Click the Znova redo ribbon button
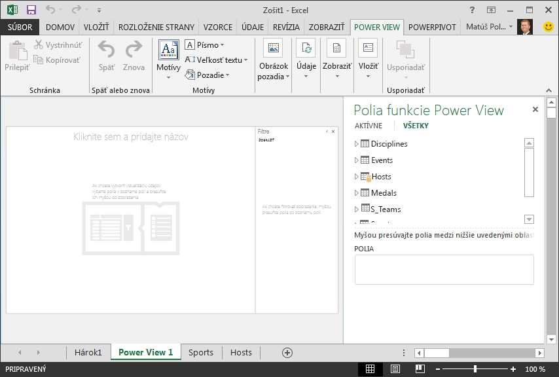Image resolution: width=559 pixels, height=377 pixels. (134, 56)
